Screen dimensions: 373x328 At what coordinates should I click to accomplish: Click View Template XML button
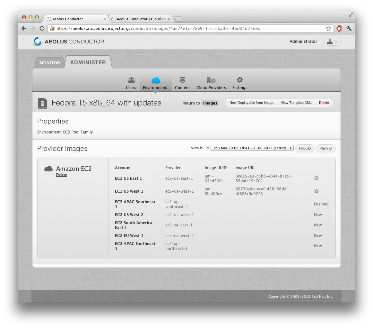[296, 103]
